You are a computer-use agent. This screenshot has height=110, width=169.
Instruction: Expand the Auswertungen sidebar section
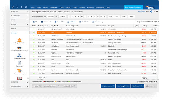(x=19, y=86)
